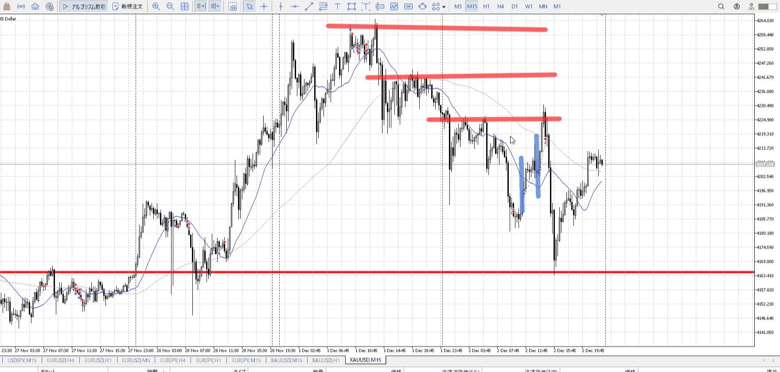The image size is (780, 372).
Task: Open the search magnifier in top right
Action: pos(721,7)
